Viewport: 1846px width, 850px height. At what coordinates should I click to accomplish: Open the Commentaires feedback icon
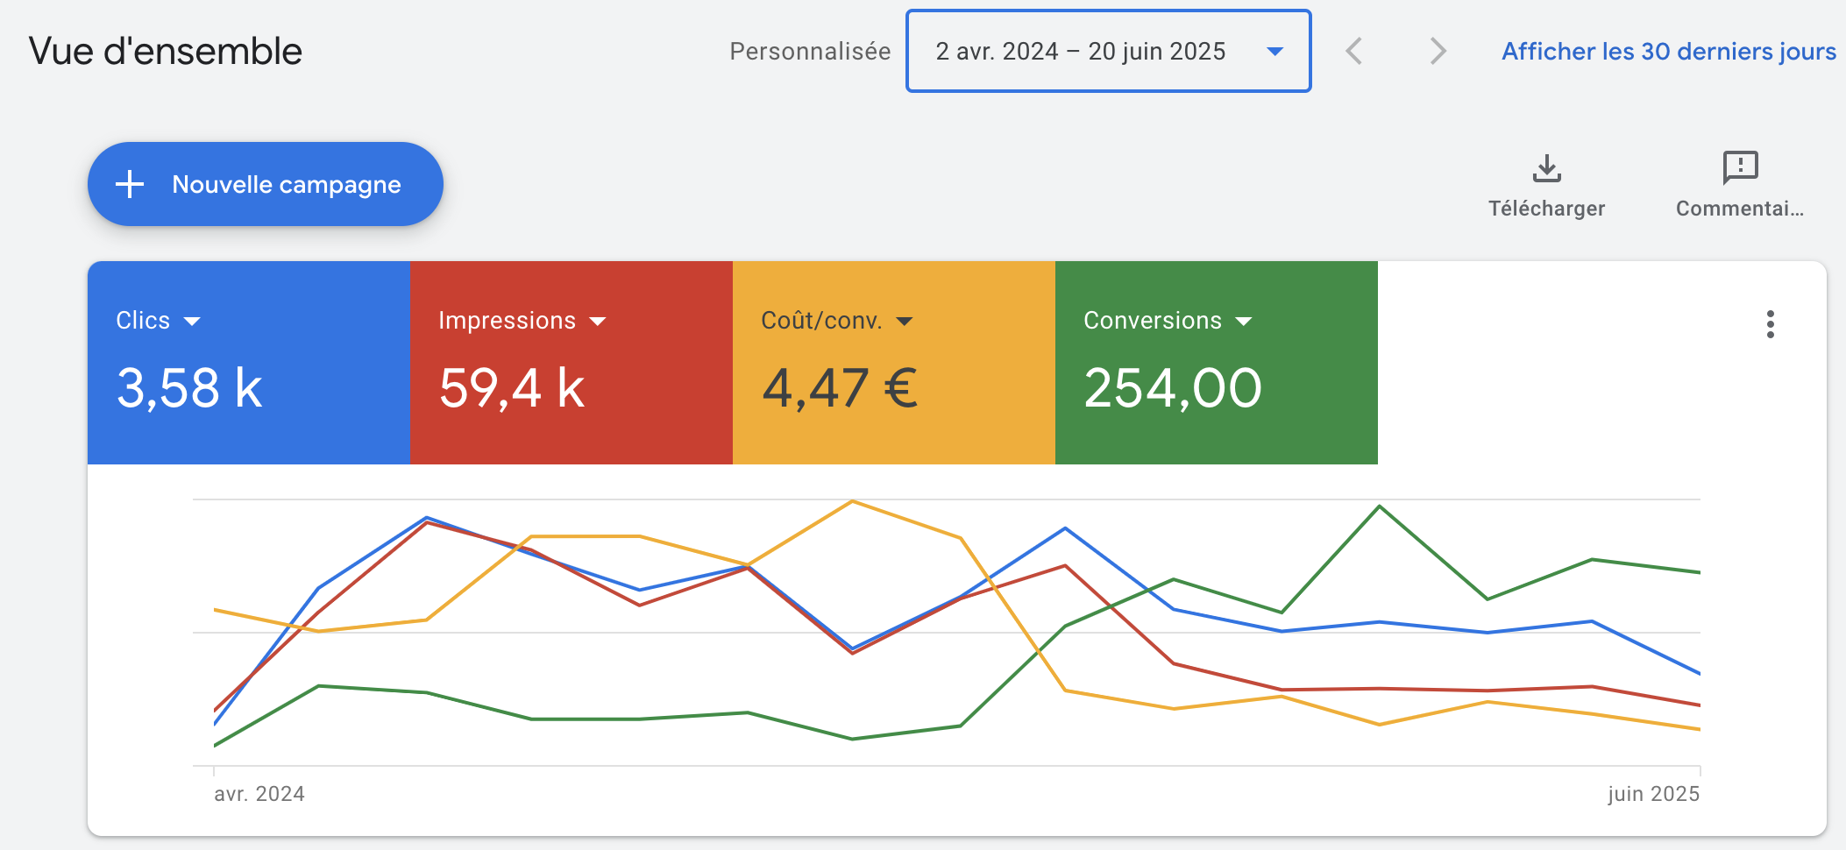click(1740, 167)
